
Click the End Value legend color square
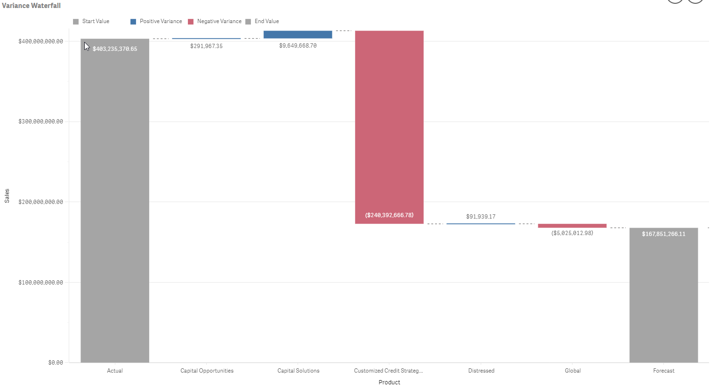pyautogui.click(x=248, y=22)
